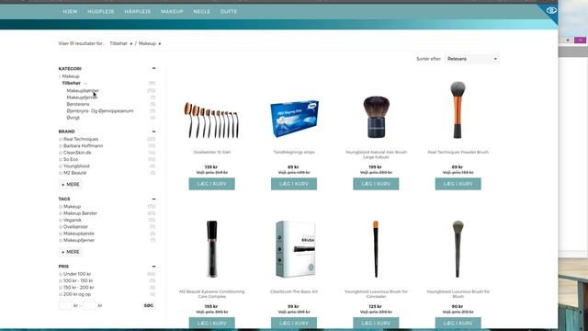Remove the Makeup breadcrumb filter
The height and width of the screenshot is (331, 588).
pos(160,44)
